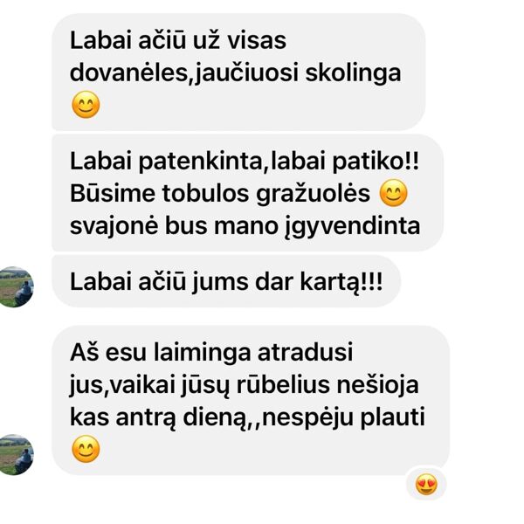This screenshot has width=524, height=524.
Task: Click smiling emoji in the last message
Action: 86,449
